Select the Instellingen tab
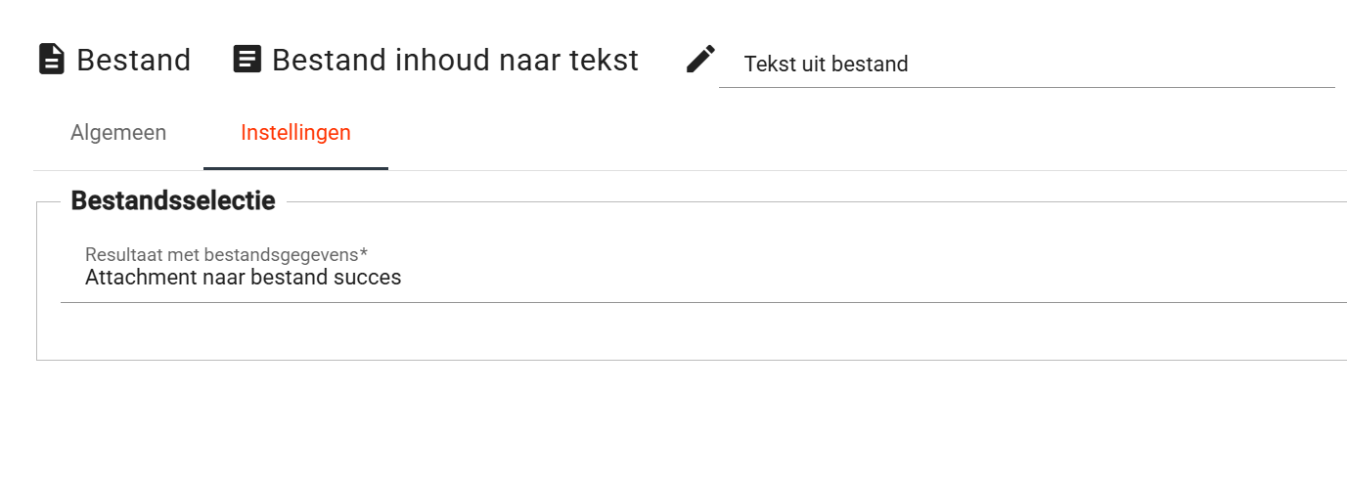Viewport: 1347px width, 478px height. [295, 133]
